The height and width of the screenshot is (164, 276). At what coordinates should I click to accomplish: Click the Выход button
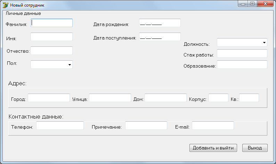pos(255,148)
